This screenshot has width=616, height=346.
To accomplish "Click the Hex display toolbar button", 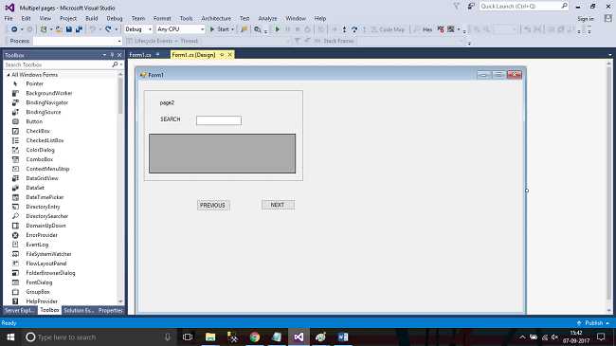I will (427, 29).
